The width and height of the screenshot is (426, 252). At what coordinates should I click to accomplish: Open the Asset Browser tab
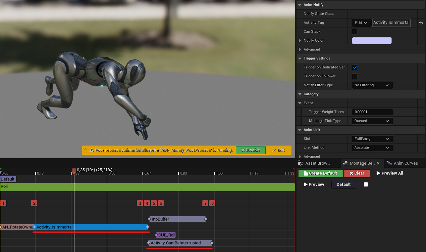click(317, 163)
